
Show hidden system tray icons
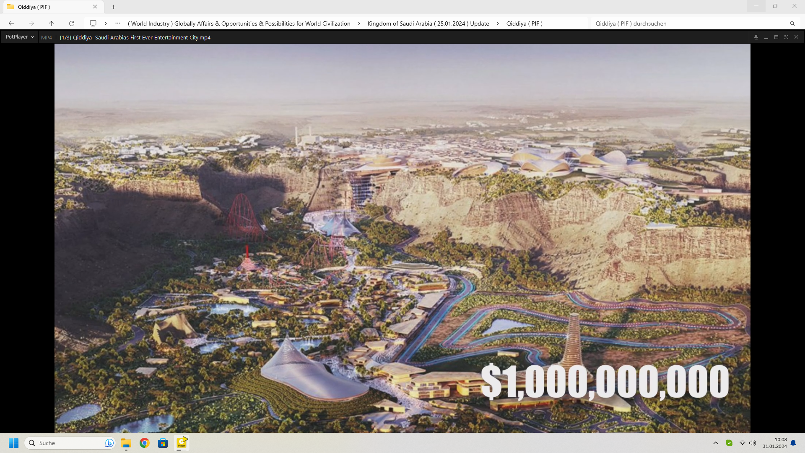pyautogui.click(x=716, y=443)
